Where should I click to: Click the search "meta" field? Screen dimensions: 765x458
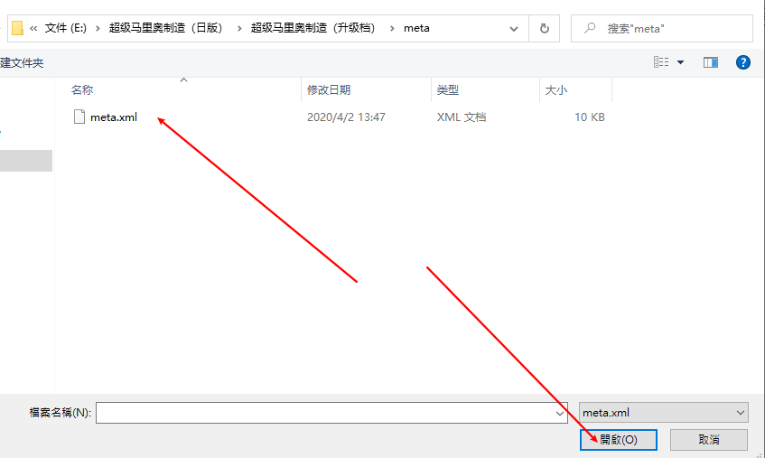(x=662, y=29)
